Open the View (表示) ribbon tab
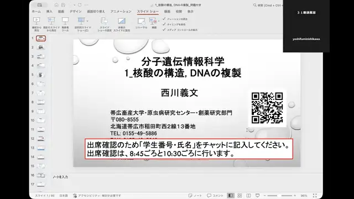The width and height of the screenshot is (354, 199). [x=190, y=12]
